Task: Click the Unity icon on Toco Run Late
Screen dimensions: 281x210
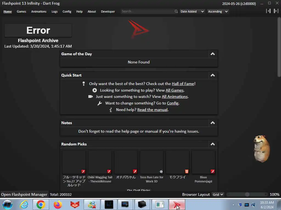Action: coord(161,171)
